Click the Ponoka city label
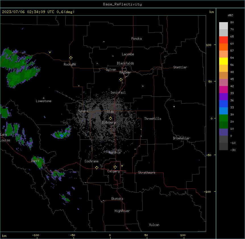Image resolution: width=245 pixels, height=239 pixels. 136,39
